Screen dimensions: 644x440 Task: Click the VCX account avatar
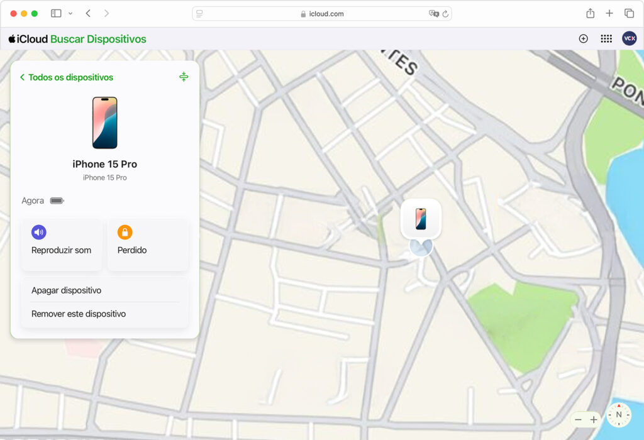pos(629,38)
